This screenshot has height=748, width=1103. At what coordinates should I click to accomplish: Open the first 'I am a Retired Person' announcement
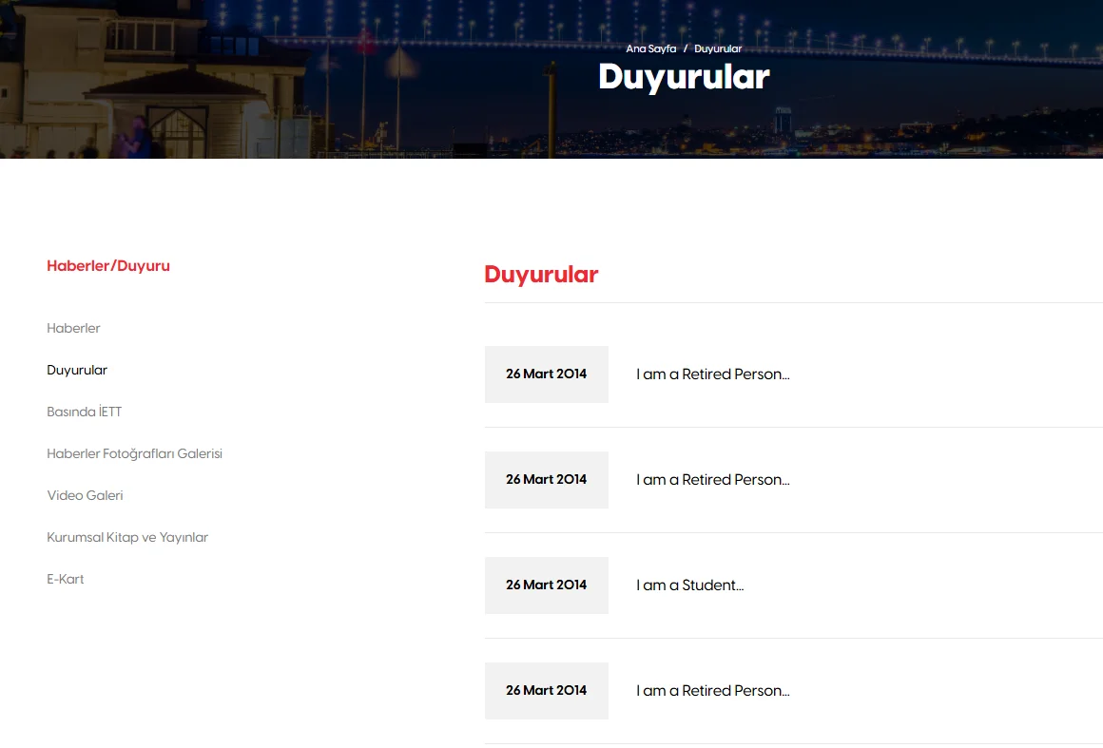coord(712,374)
